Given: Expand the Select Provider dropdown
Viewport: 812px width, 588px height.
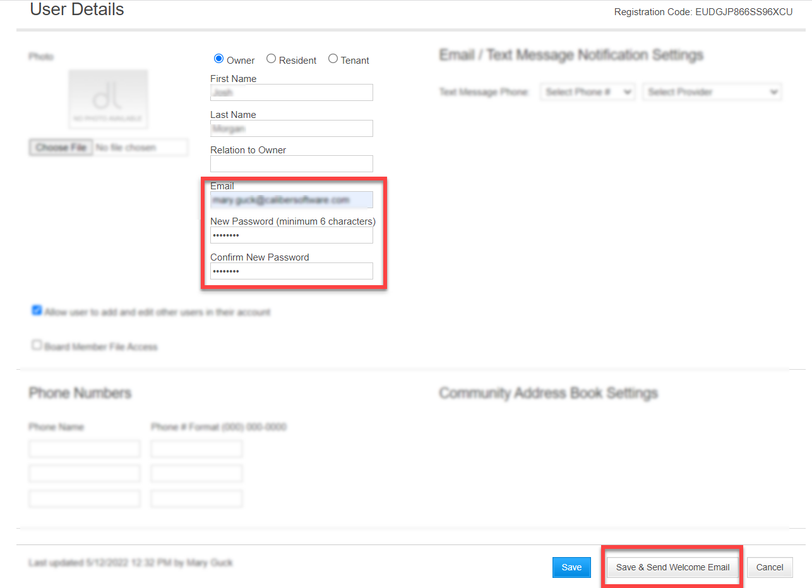Looking at the screenshot, I should tap(712, 92).
